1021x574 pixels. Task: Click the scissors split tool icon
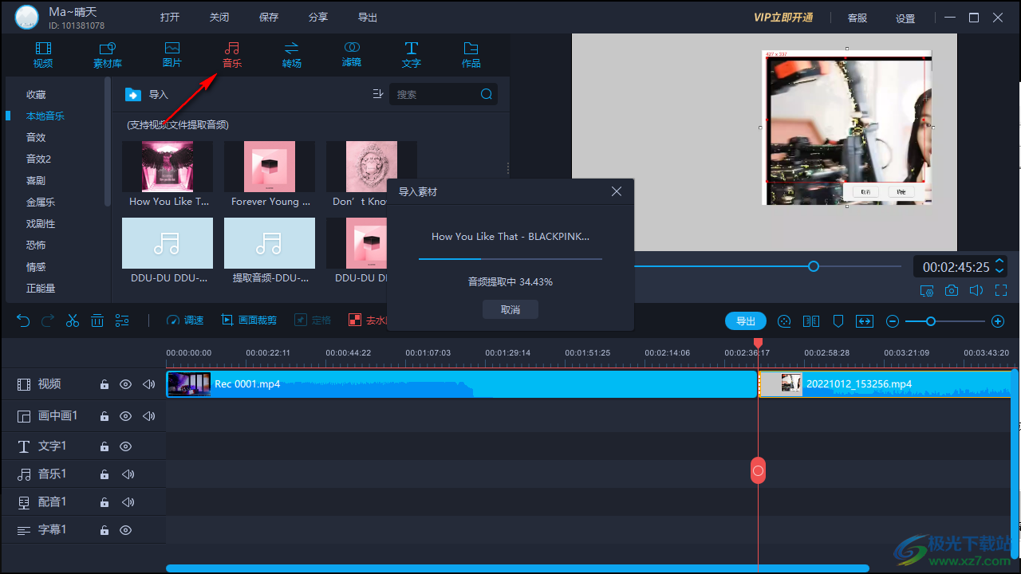coord(73,320)
